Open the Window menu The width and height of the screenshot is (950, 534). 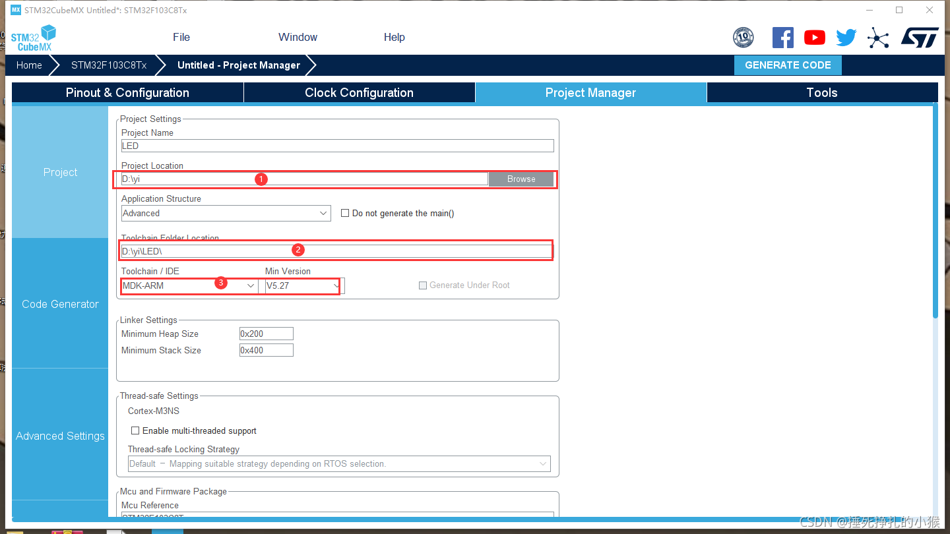point(298,37)
